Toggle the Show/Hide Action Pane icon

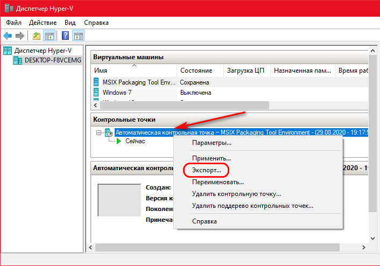click(79, 36)
